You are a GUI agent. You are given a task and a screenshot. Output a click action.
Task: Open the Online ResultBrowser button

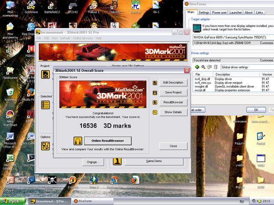[x=108, y=141]
